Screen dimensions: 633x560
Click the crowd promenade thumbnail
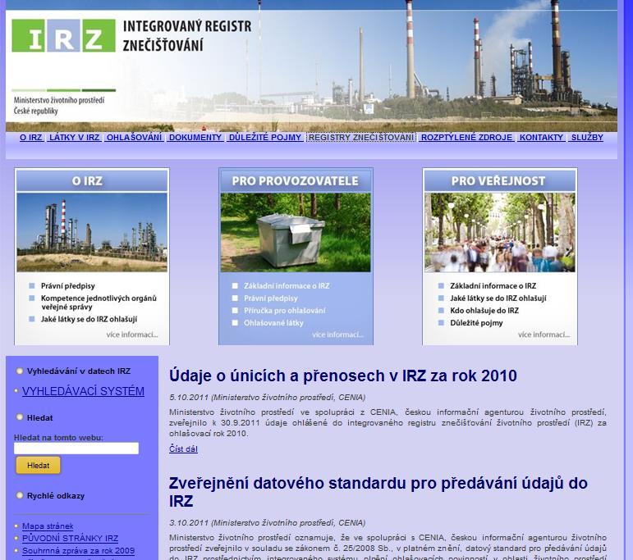[500, 232]
